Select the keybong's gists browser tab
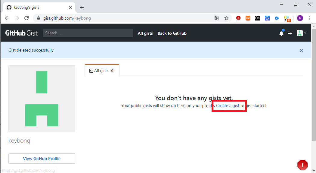This screenshot has width=316, height=173. 39,8
